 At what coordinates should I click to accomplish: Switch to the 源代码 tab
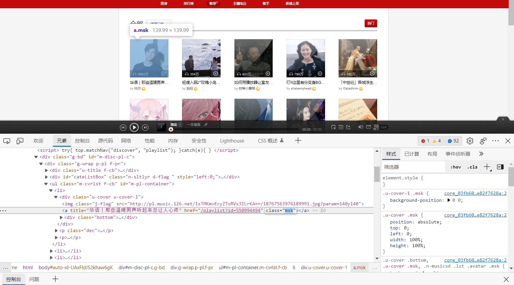pyautogui.click(x=105, y=141)
